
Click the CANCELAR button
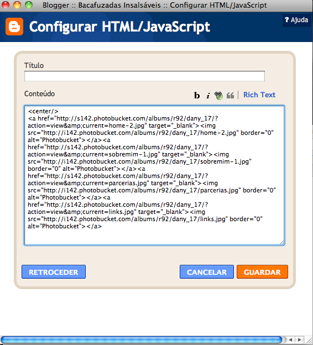[x=207, y=272]
